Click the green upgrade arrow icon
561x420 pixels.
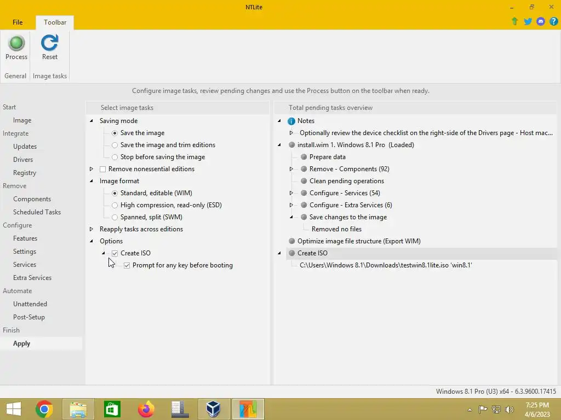pyautogui.click(x=514, y=21)
